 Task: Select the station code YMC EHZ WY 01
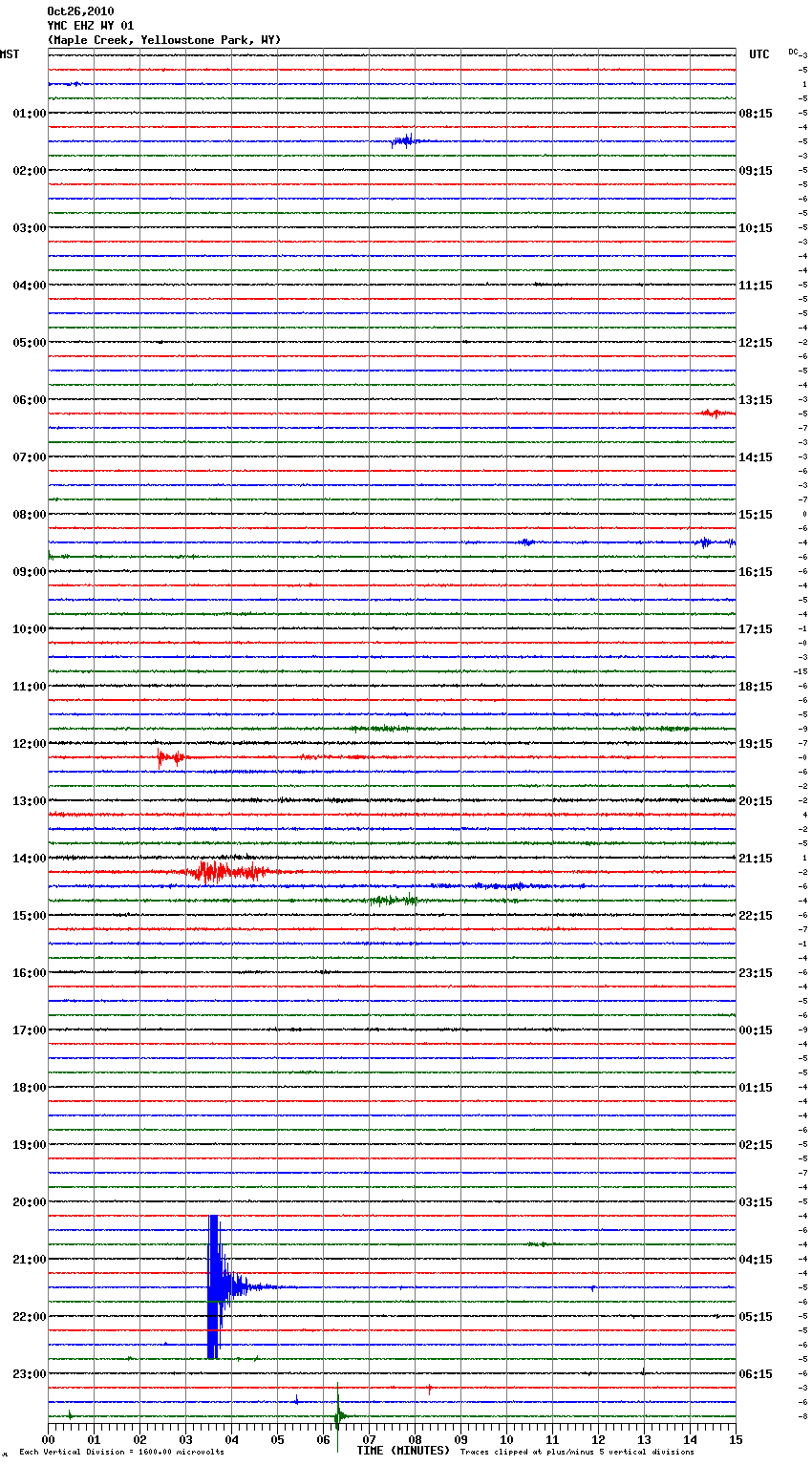pyautogui.click(x=91, y=26)
